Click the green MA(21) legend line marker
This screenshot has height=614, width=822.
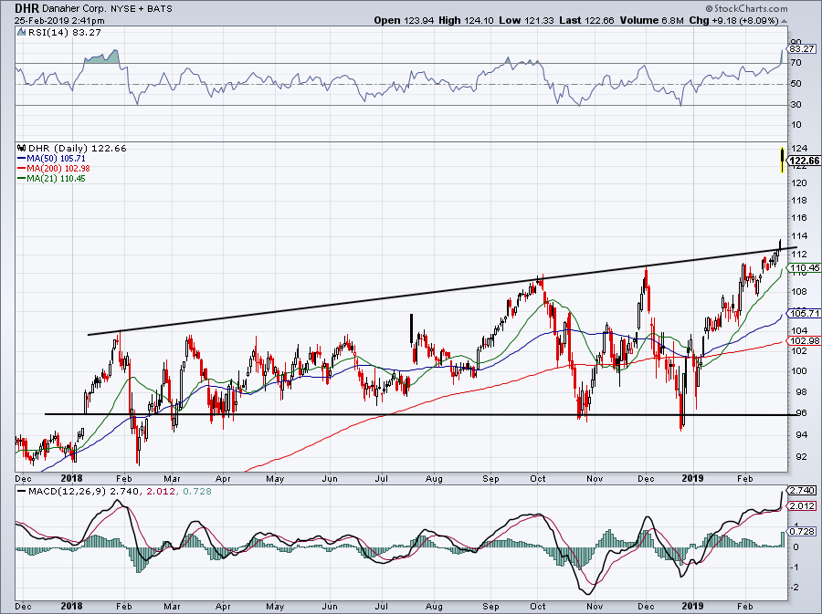[x=22, y=178]
